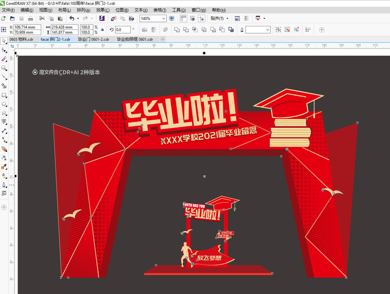Select the Pick tool in the toolbox

pos(4,41)
